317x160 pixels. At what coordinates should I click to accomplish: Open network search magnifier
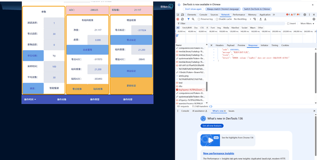[x=193, y=19]
